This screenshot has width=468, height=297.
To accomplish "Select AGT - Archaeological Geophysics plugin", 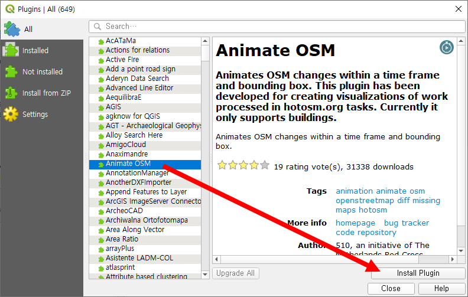I will click(x=145, y=126).
